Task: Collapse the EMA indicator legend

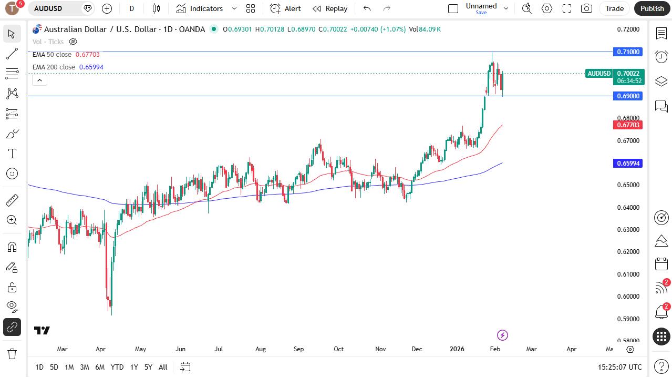Action: pos(39,80)
